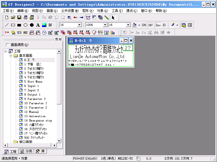Collapse the 基本画面 tree folder
Viewport: 217px width, 162px height.
[x=11, y=56]
